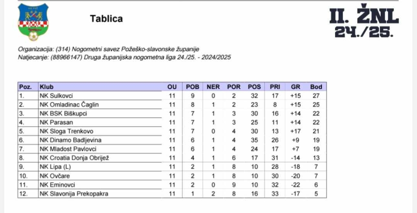Click the POB column header

[193, 87]
